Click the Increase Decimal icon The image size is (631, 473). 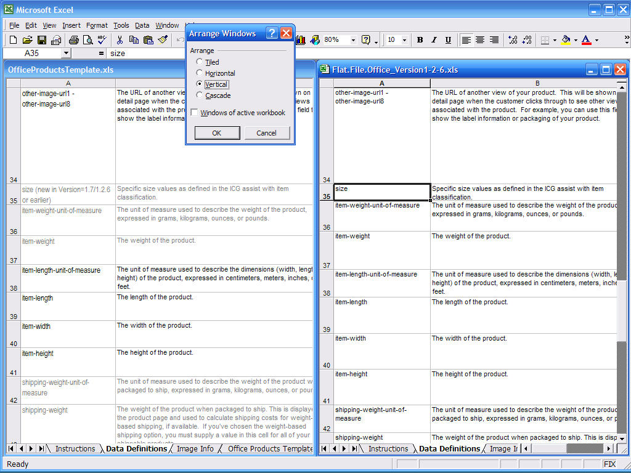coord(513,40)
